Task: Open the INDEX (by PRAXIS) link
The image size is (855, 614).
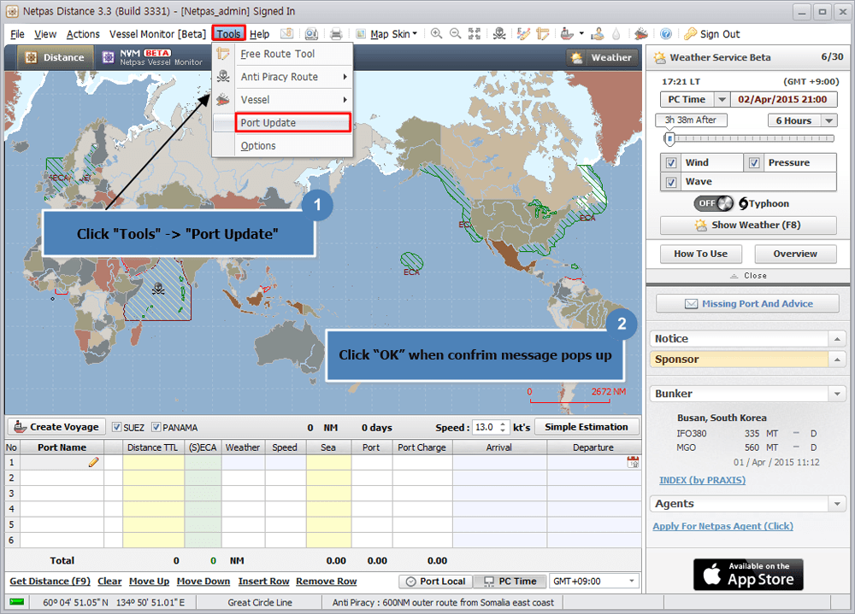Action: pos(702,480)
